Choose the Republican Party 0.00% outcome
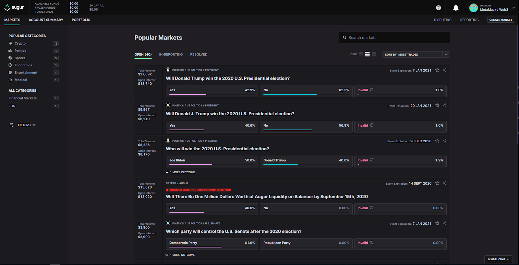This screenshot has width=519, height=265. point(306,244)
